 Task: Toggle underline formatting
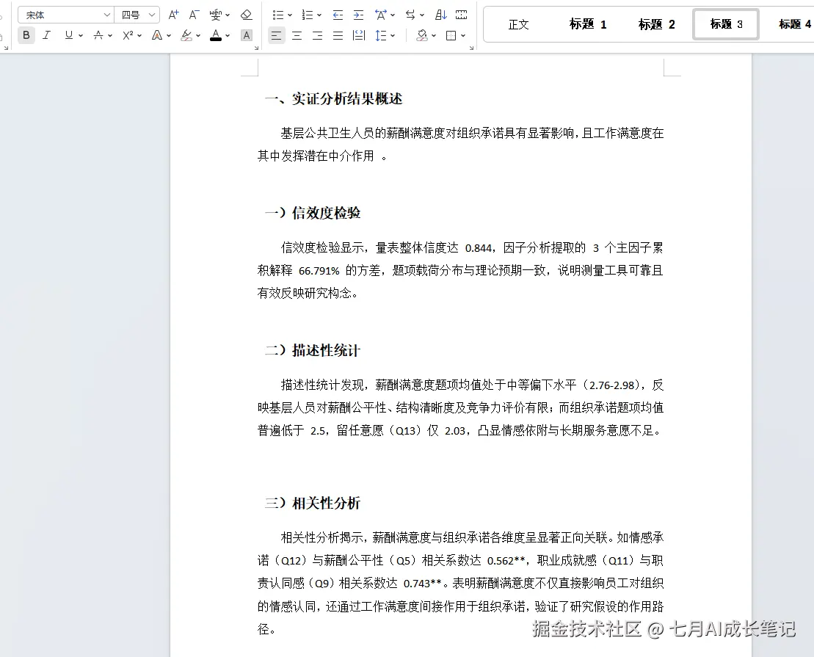pos(68,35)
